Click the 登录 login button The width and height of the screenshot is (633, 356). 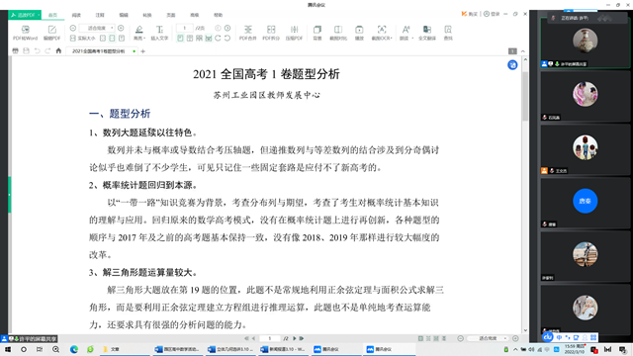[492, 14]
